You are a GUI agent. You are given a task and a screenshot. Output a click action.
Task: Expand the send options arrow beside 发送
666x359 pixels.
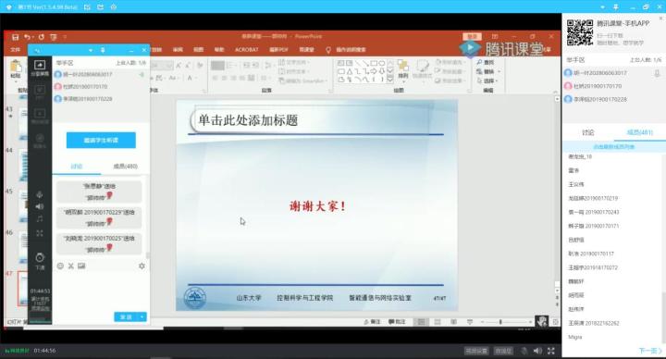pos(142,317)
